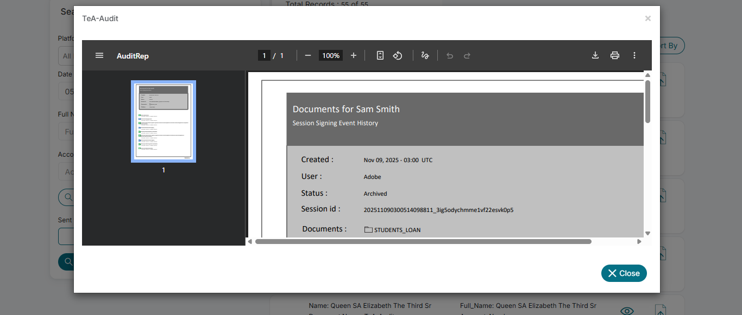The image size is (742, 315).
Task: Edit the page number field
Action: (265, 55)
